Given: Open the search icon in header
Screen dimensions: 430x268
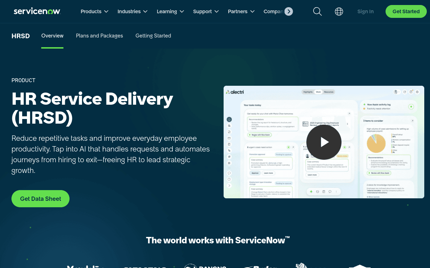Looking at the screenshot, I should coord(317,11).
